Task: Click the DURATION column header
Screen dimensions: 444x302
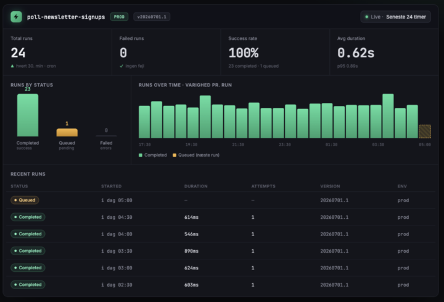Action: 196,186
